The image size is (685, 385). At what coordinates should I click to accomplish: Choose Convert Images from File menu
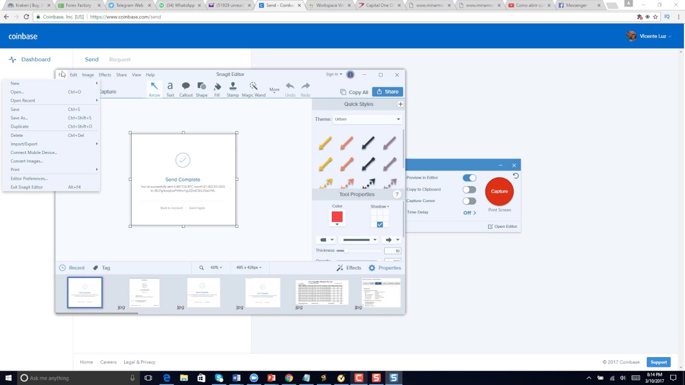[x=51, y=161]
